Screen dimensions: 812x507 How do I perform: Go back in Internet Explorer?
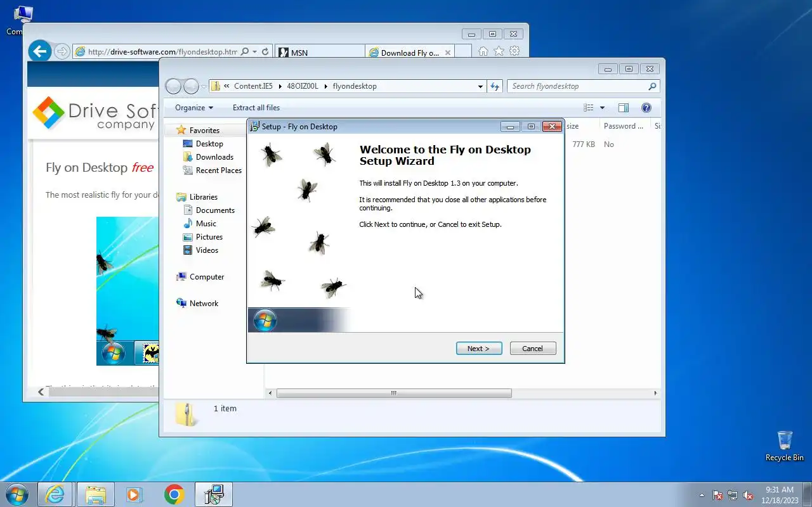point(40,51)
